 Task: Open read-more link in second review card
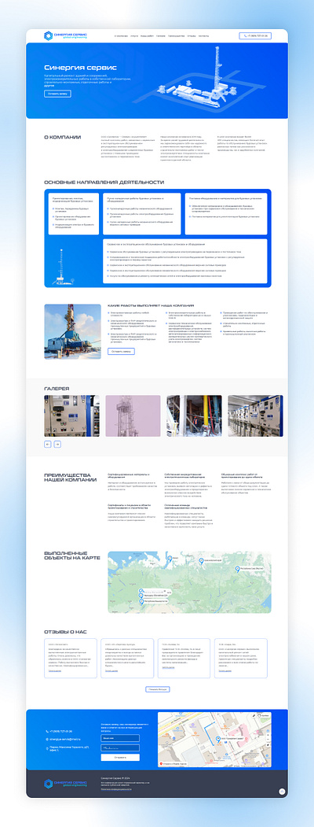click(111, 671)
